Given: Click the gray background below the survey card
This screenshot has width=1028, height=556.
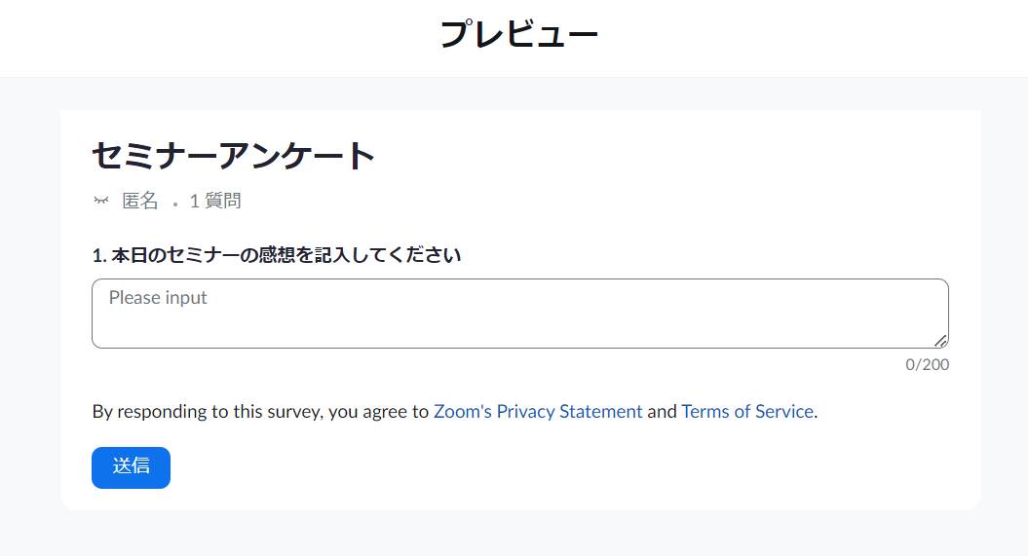Looking at the screenshot, I should [x=514, y=534].
